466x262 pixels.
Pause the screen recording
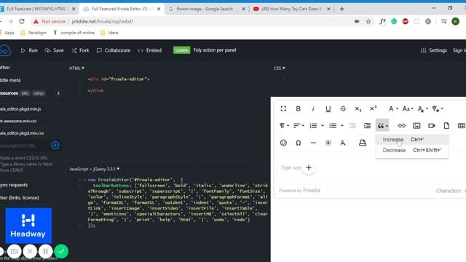pyautogui.click(x=45, y=251)
